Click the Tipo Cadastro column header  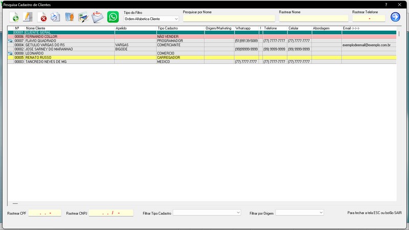[180, 28]
